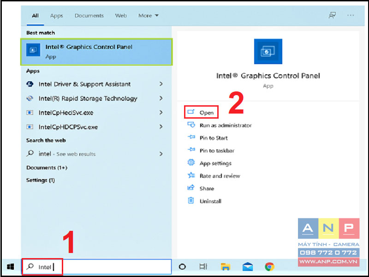Click the feedback icon in search header

pos(332,16)
